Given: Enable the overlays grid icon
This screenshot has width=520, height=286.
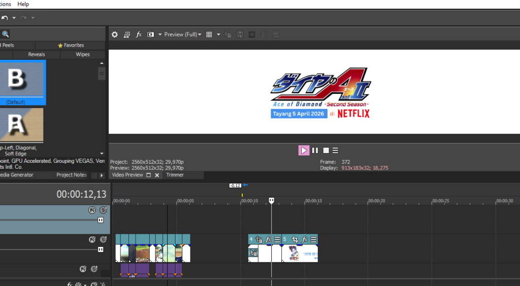Looking at the screenshot, I should tap(209, 34).
